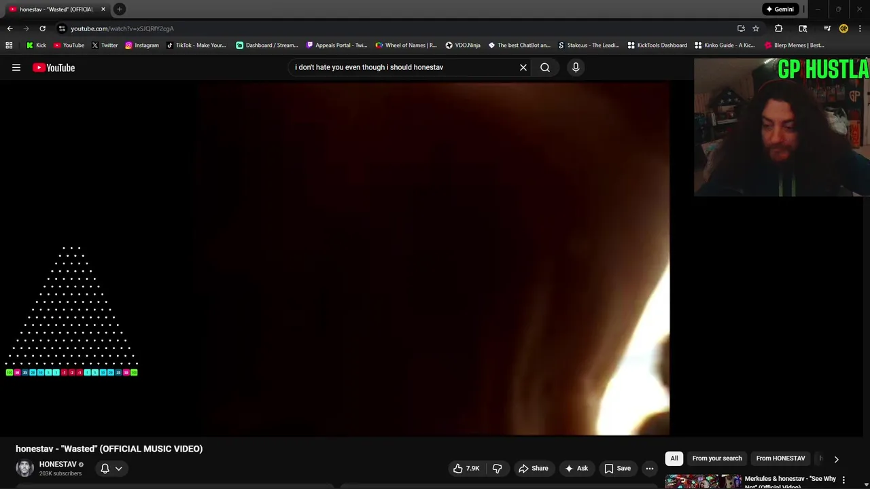
Task: Run search with magnifier button
Action: coord(545,67)
